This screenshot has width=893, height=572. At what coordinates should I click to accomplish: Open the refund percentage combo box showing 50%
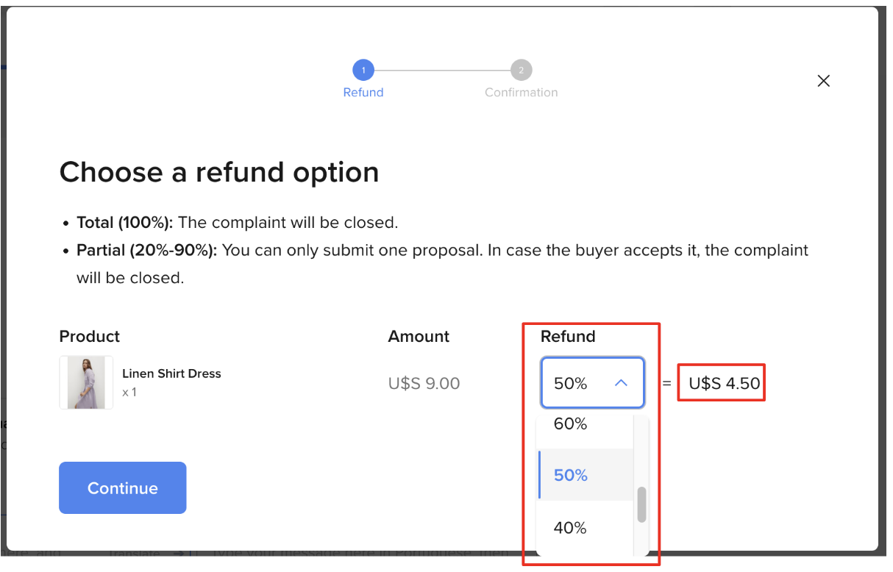(x=593, y=383)
